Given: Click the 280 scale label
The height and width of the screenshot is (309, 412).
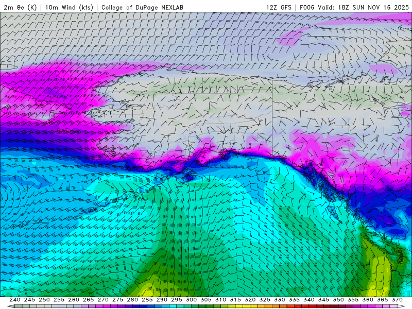Looking at the screenshot, I should 132,300.
